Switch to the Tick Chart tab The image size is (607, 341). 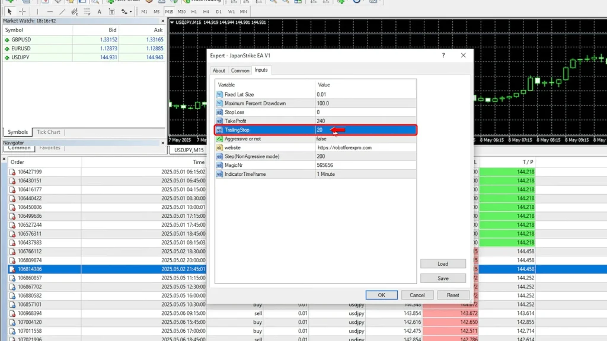pos(49,132)
